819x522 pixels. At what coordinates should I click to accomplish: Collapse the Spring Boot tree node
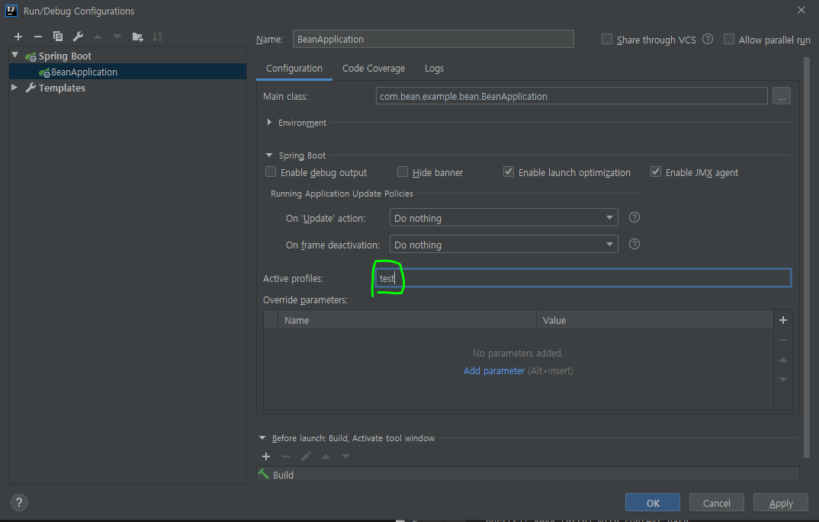click(15, 56)
